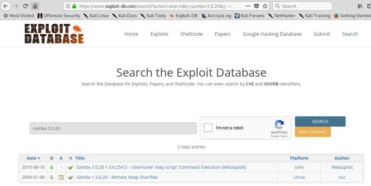The width and height of the screenshot is (371, 186).
Task: Click the browser Back arrow button
Action: pyautogui.click(x=6, y=6)
